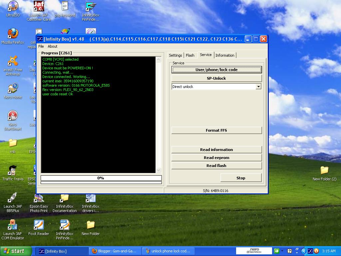Open InfinityBox drivers document shortcut

(x=91, y=203)
